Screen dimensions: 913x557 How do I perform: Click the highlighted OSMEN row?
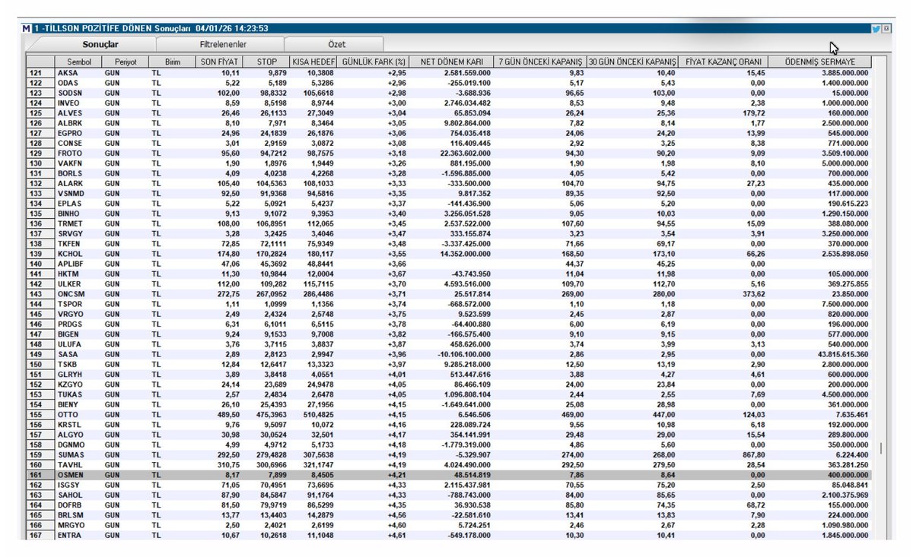tap(68, 476)
